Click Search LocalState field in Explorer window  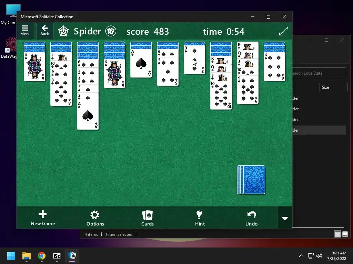[319, 73]
